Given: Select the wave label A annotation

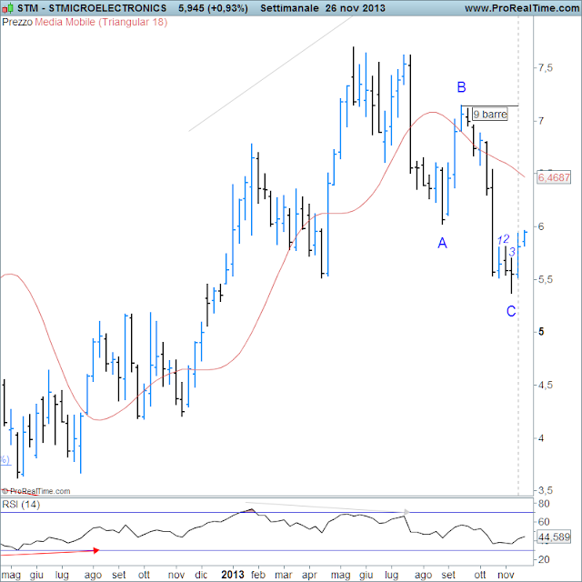Looking at the screenshot, I should (442, 243).
